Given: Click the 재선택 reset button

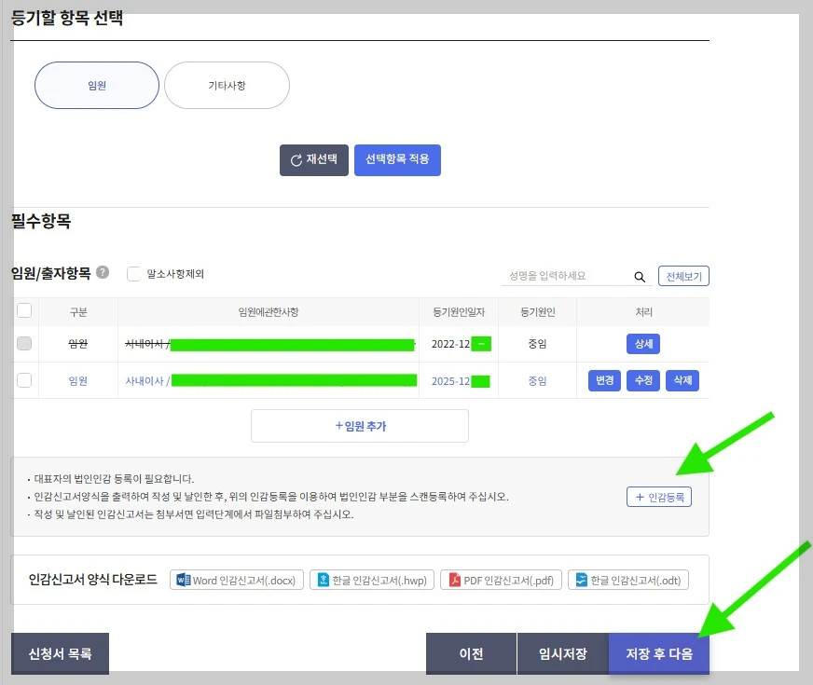Looking at the screenshot, I should [x=313, y=160].
